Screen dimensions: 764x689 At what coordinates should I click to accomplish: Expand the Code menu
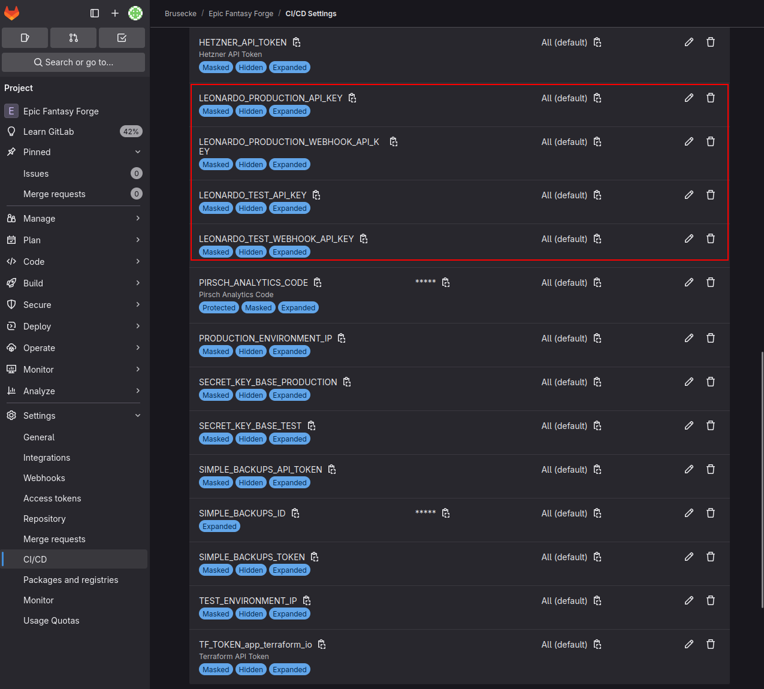pyautogui.click(x=74, y=262)
